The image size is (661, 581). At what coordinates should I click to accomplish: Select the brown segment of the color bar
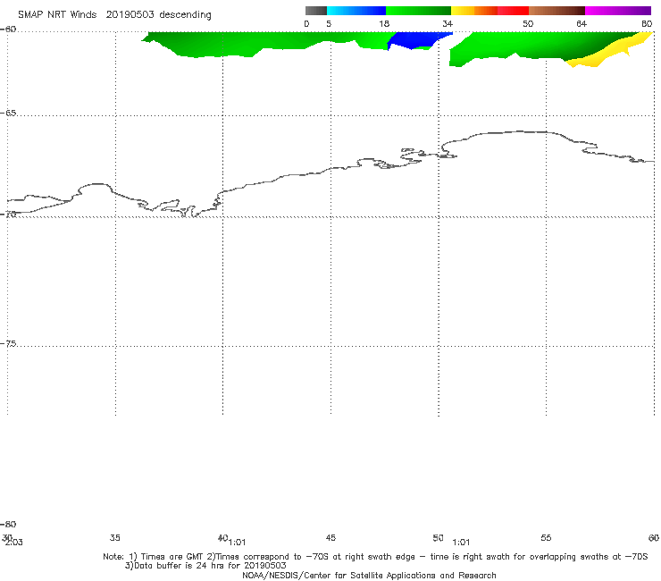click(556, 11)
